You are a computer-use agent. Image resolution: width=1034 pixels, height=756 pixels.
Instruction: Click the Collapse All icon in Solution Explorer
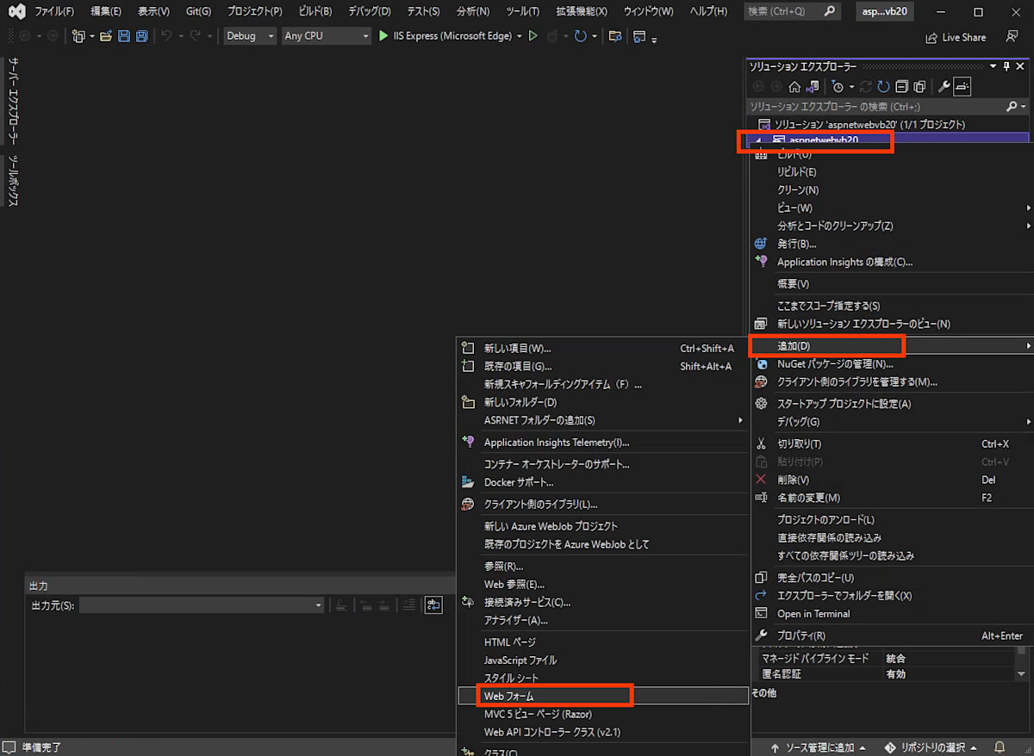(x=901, y=86)
